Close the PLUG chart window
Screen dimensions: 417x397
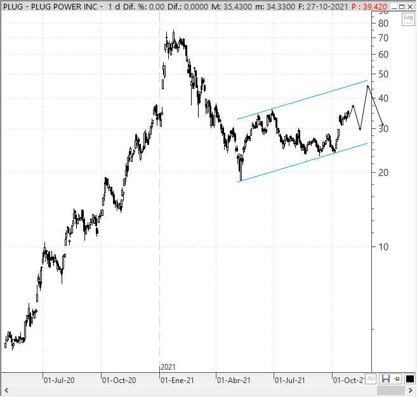410,6
